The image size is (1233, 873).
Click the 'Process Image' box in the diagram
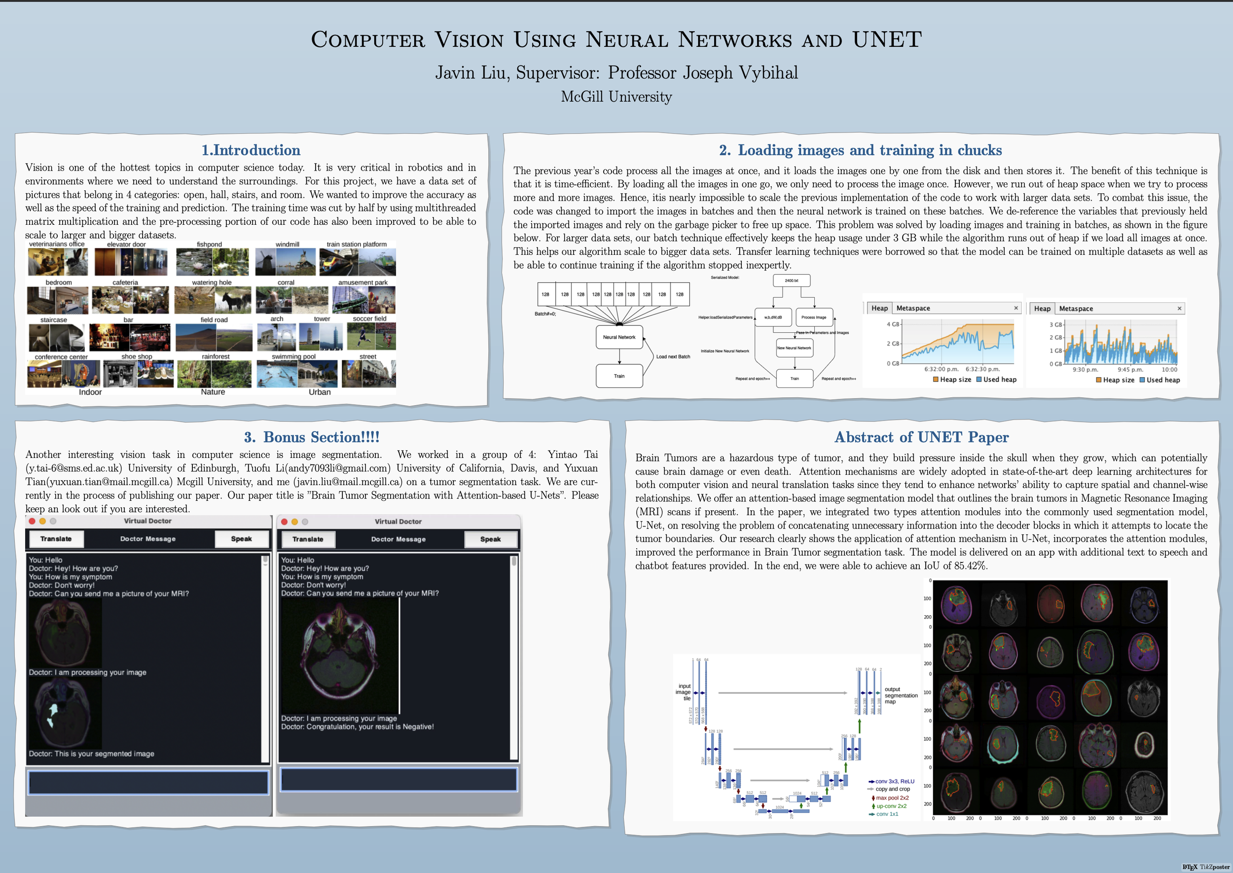pyautogui.click(x=814, y=317)
